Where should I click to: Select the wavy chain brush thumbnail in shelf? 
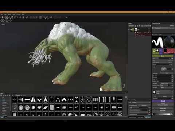click(15, 100)
